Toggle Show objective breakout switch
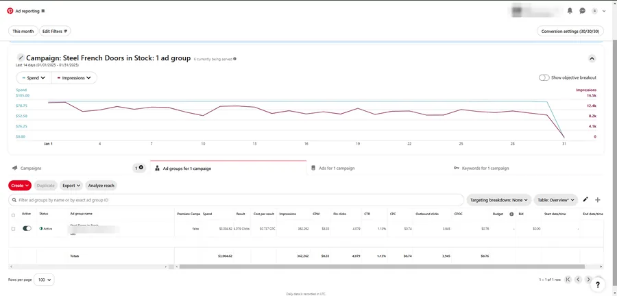This screenshot has height=296, width=617. (544, 78)
